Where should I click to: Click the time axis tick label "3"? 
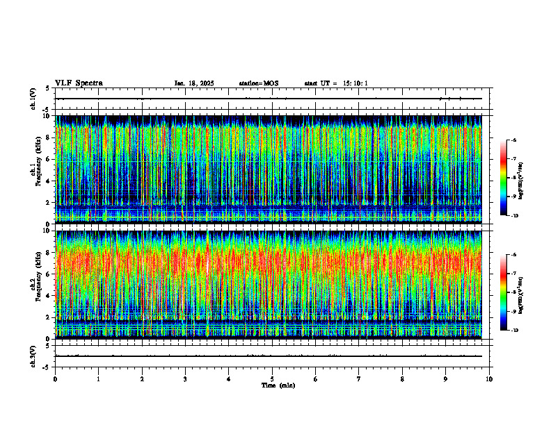(x=185, y=379)
